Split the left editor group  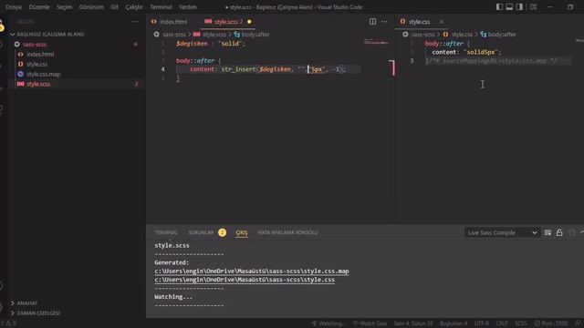tap(372, 22)
